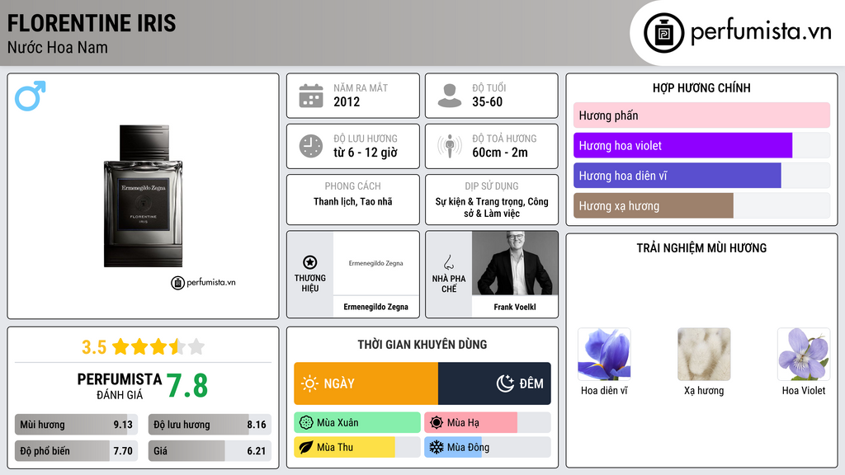
Task: Click the Giá 6.21 score bar
Action: (x=210, y=451)
